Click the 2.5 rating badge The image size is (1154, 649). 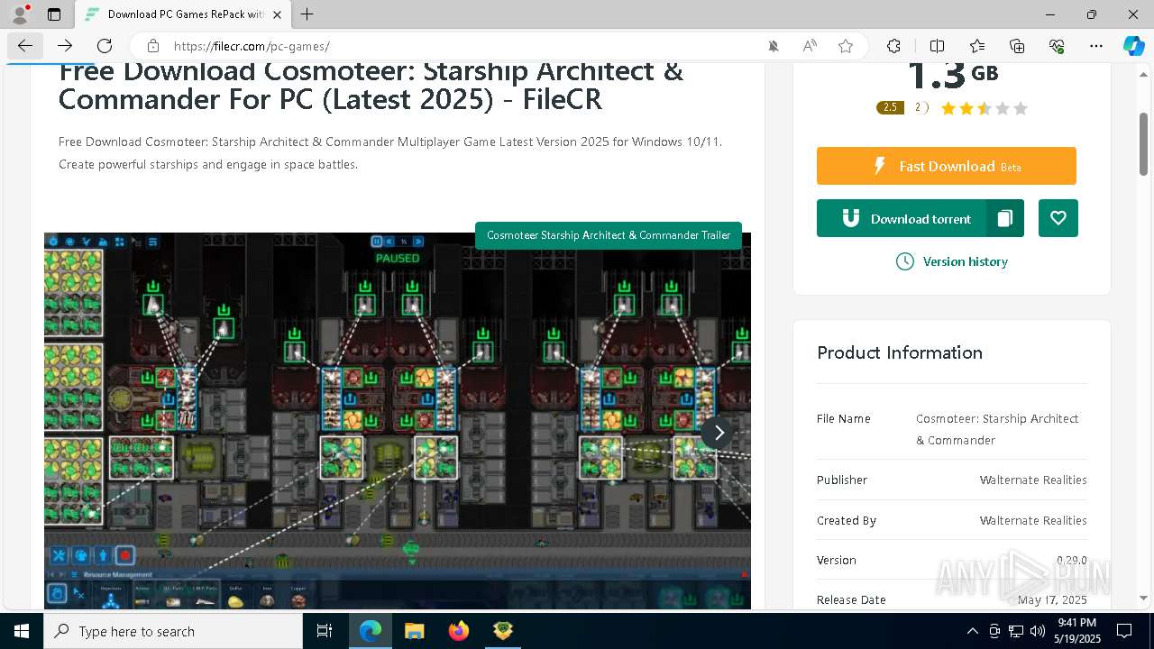pos(890,107)
